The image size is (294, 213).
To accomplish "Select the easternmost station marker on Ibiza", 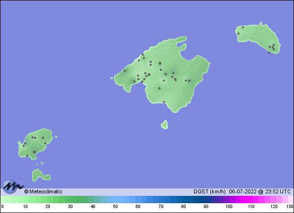I will tap(45, 143).
